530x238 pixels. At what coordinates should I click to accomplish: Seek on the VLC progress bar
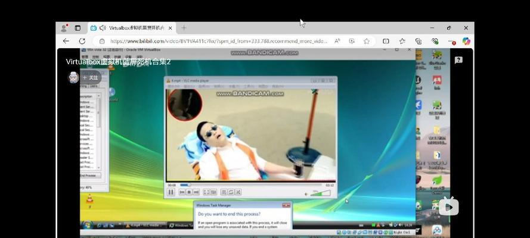(251, 184)
